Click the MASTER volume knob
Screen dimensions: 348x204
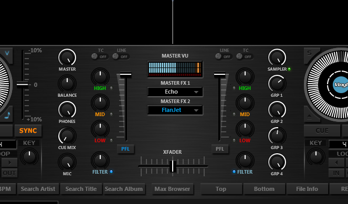click(x=67, y=58)
